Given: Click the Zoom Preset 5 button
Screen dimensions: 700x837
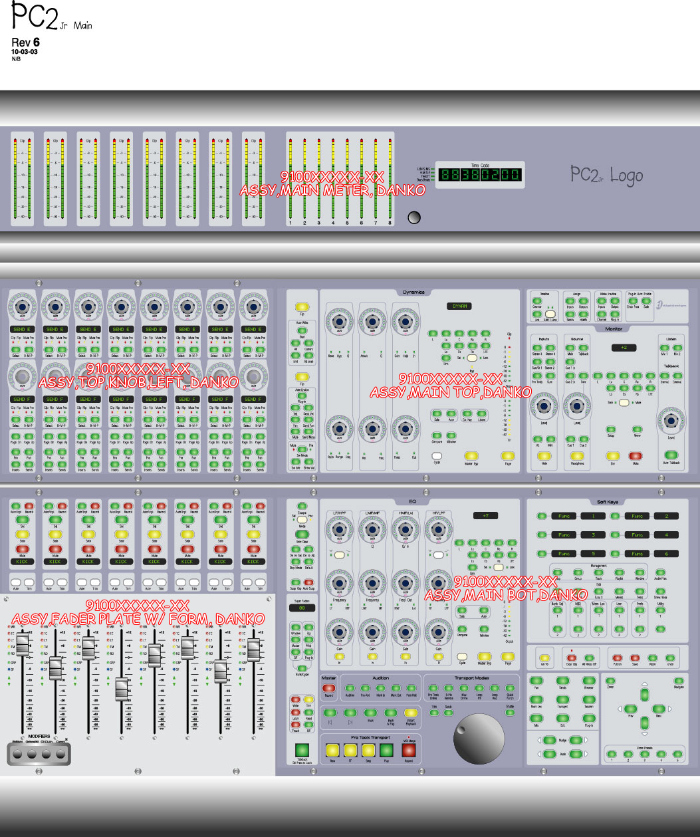Looking at the screenshot, I should (677, 754).
